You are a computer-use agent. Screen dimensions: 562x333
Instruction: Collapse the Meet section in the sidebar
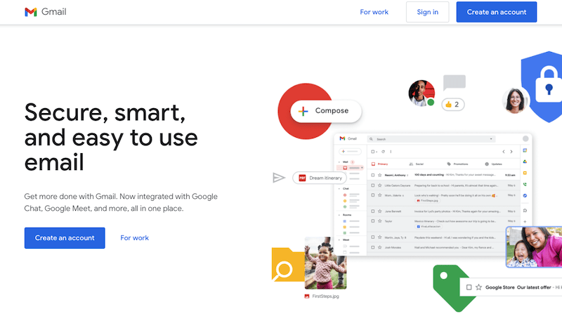pyautogui.click(x=339, y=240)
